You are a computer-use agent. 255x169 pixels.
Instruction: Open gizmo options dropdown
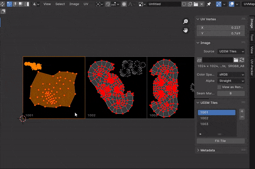pyautogui.click(x=224, y=4)
